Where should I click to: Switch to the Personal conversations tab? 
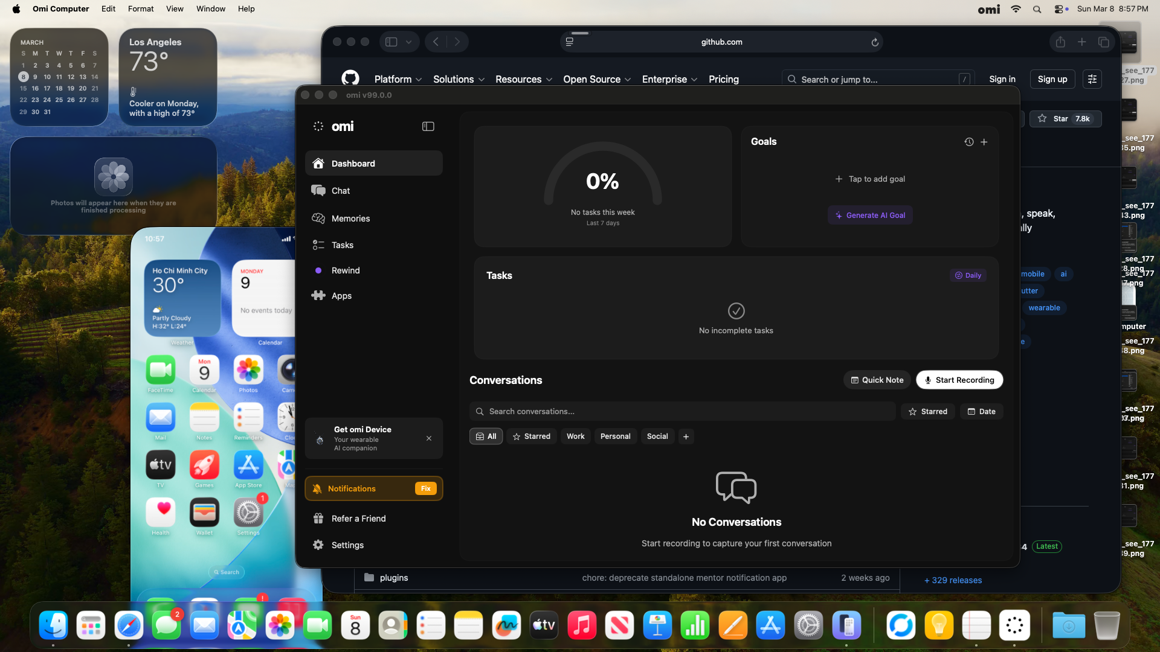(x=615, y=436)
